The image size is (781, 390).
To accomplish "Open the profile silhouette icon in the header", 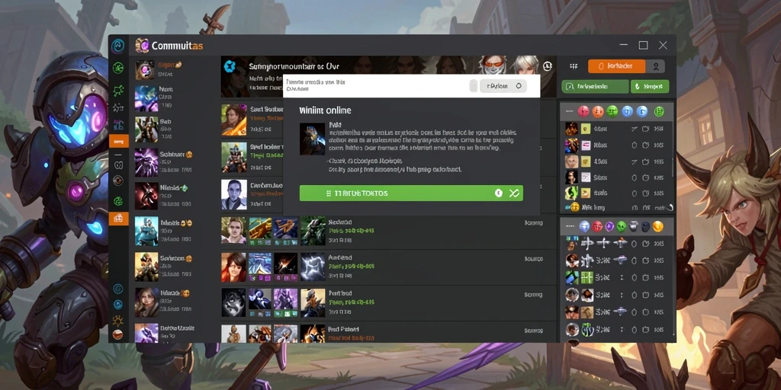I will pyautogui.click(x=656, y=66).
